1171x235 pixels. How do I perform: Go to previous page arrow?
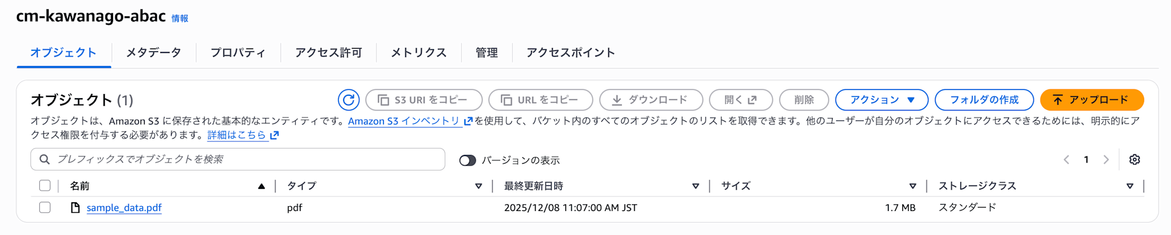[x=1066, y=160]
